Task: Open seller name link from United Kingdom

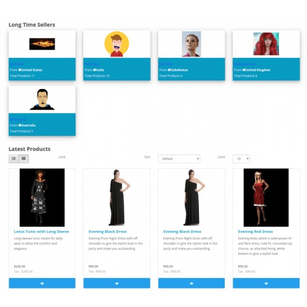Action: pos(244,64)
